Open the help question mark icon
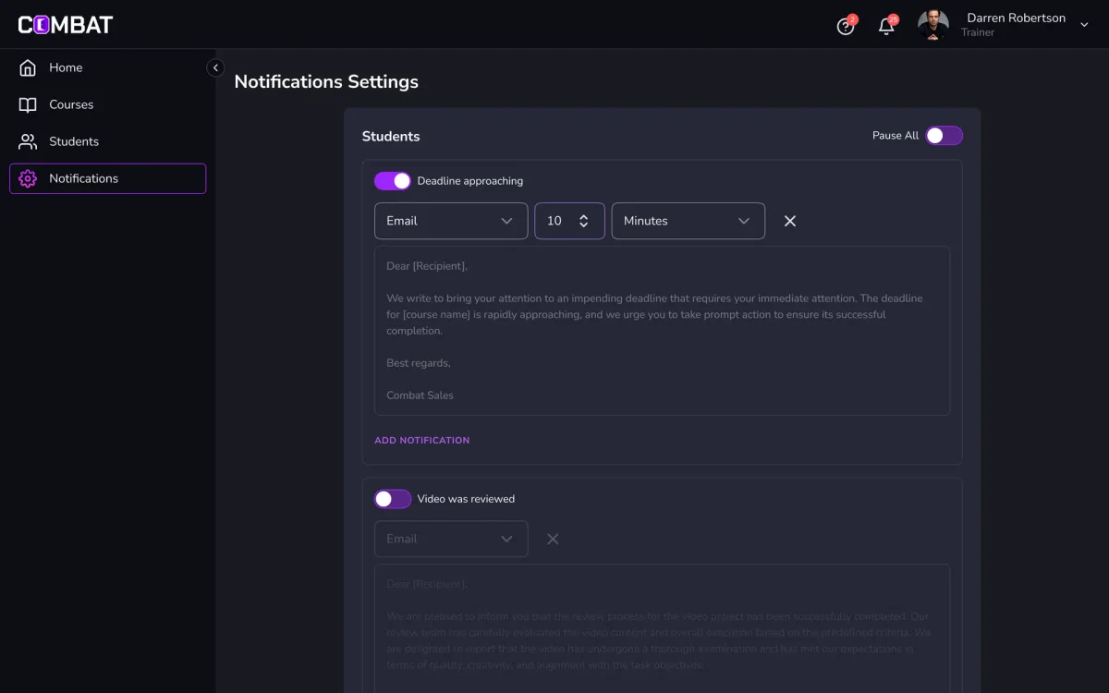This screenshot has width=1109, height=693. [x=846, y=26]
